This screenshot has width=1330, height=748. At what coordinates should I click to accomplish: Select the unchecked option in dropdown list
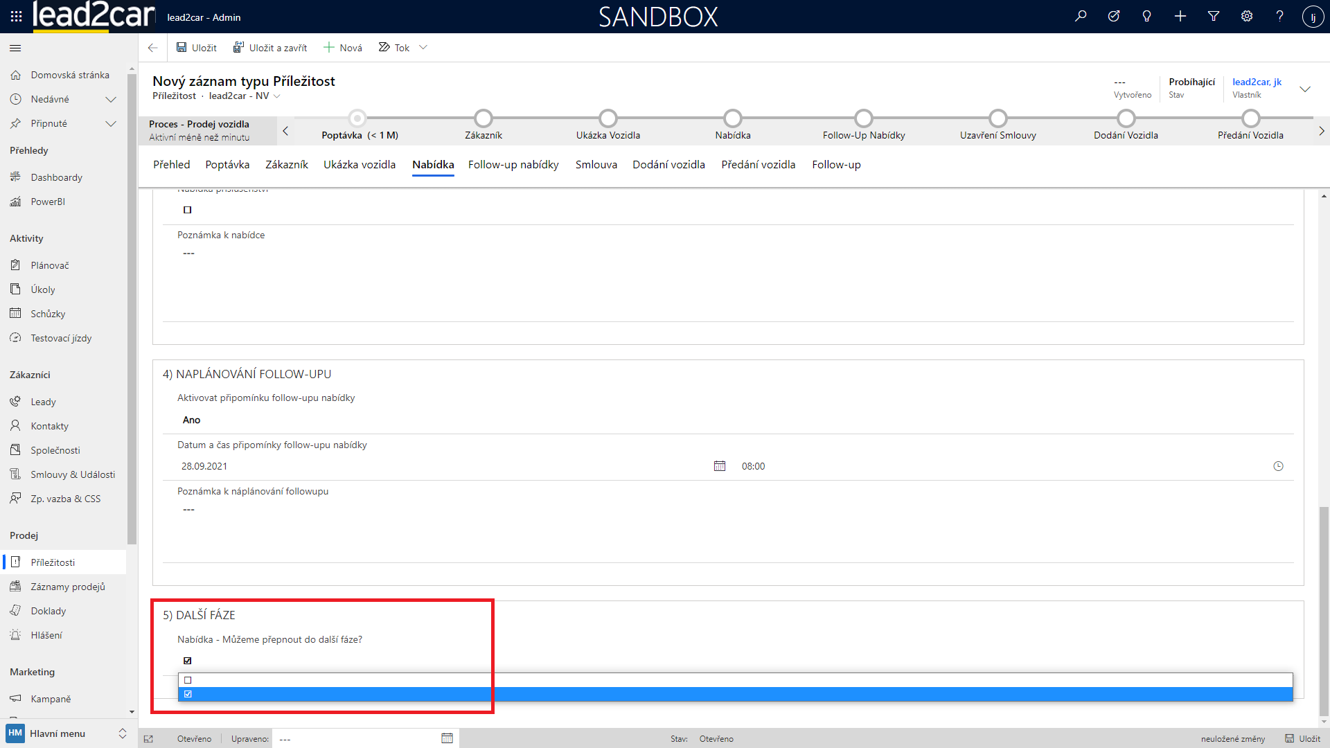click(x=188, y=680)
